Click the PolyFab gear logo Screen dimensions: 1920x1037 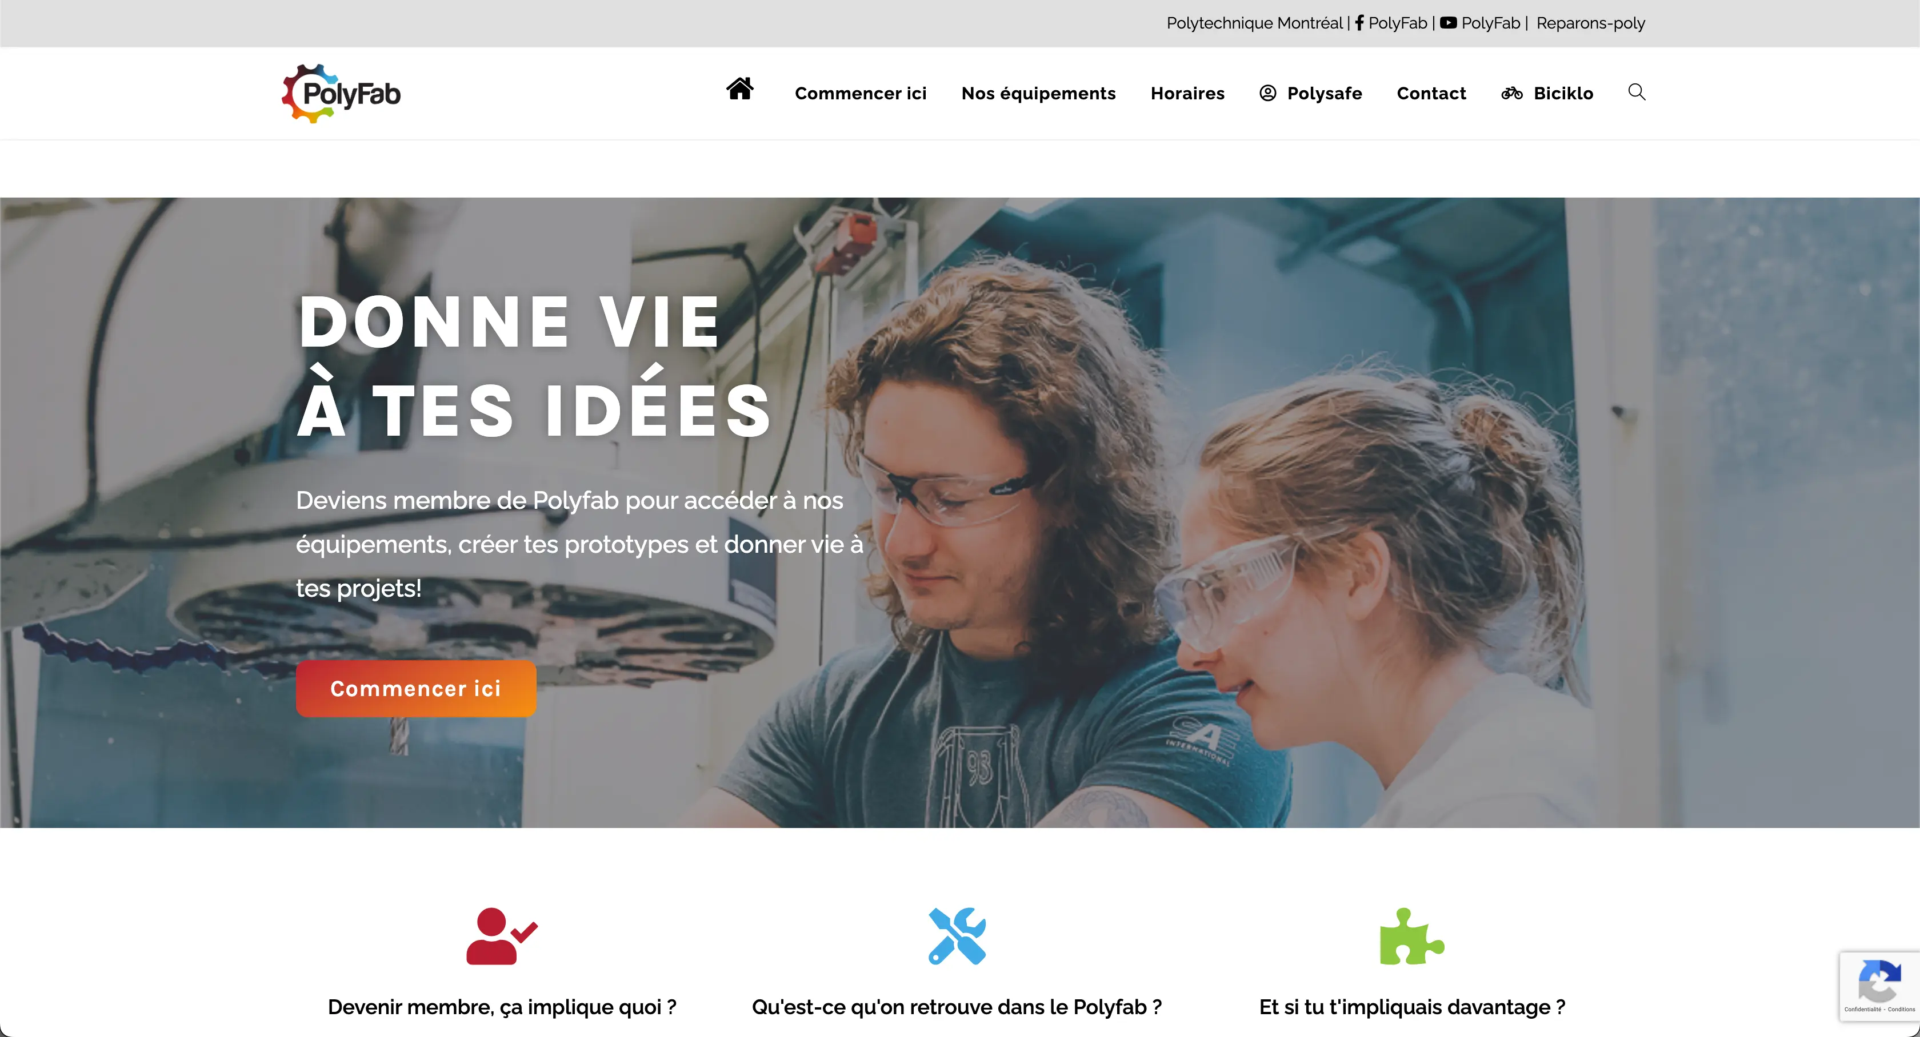[x=341, y=93]
